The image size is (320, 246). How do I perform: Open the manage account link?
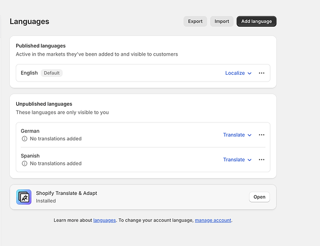point(213,220)
